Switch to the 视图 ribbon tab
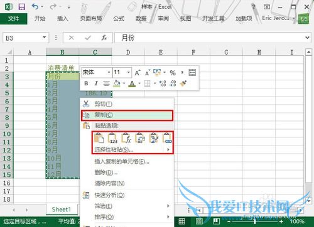Viewport: 314px width, 227px height. [185, 19]
